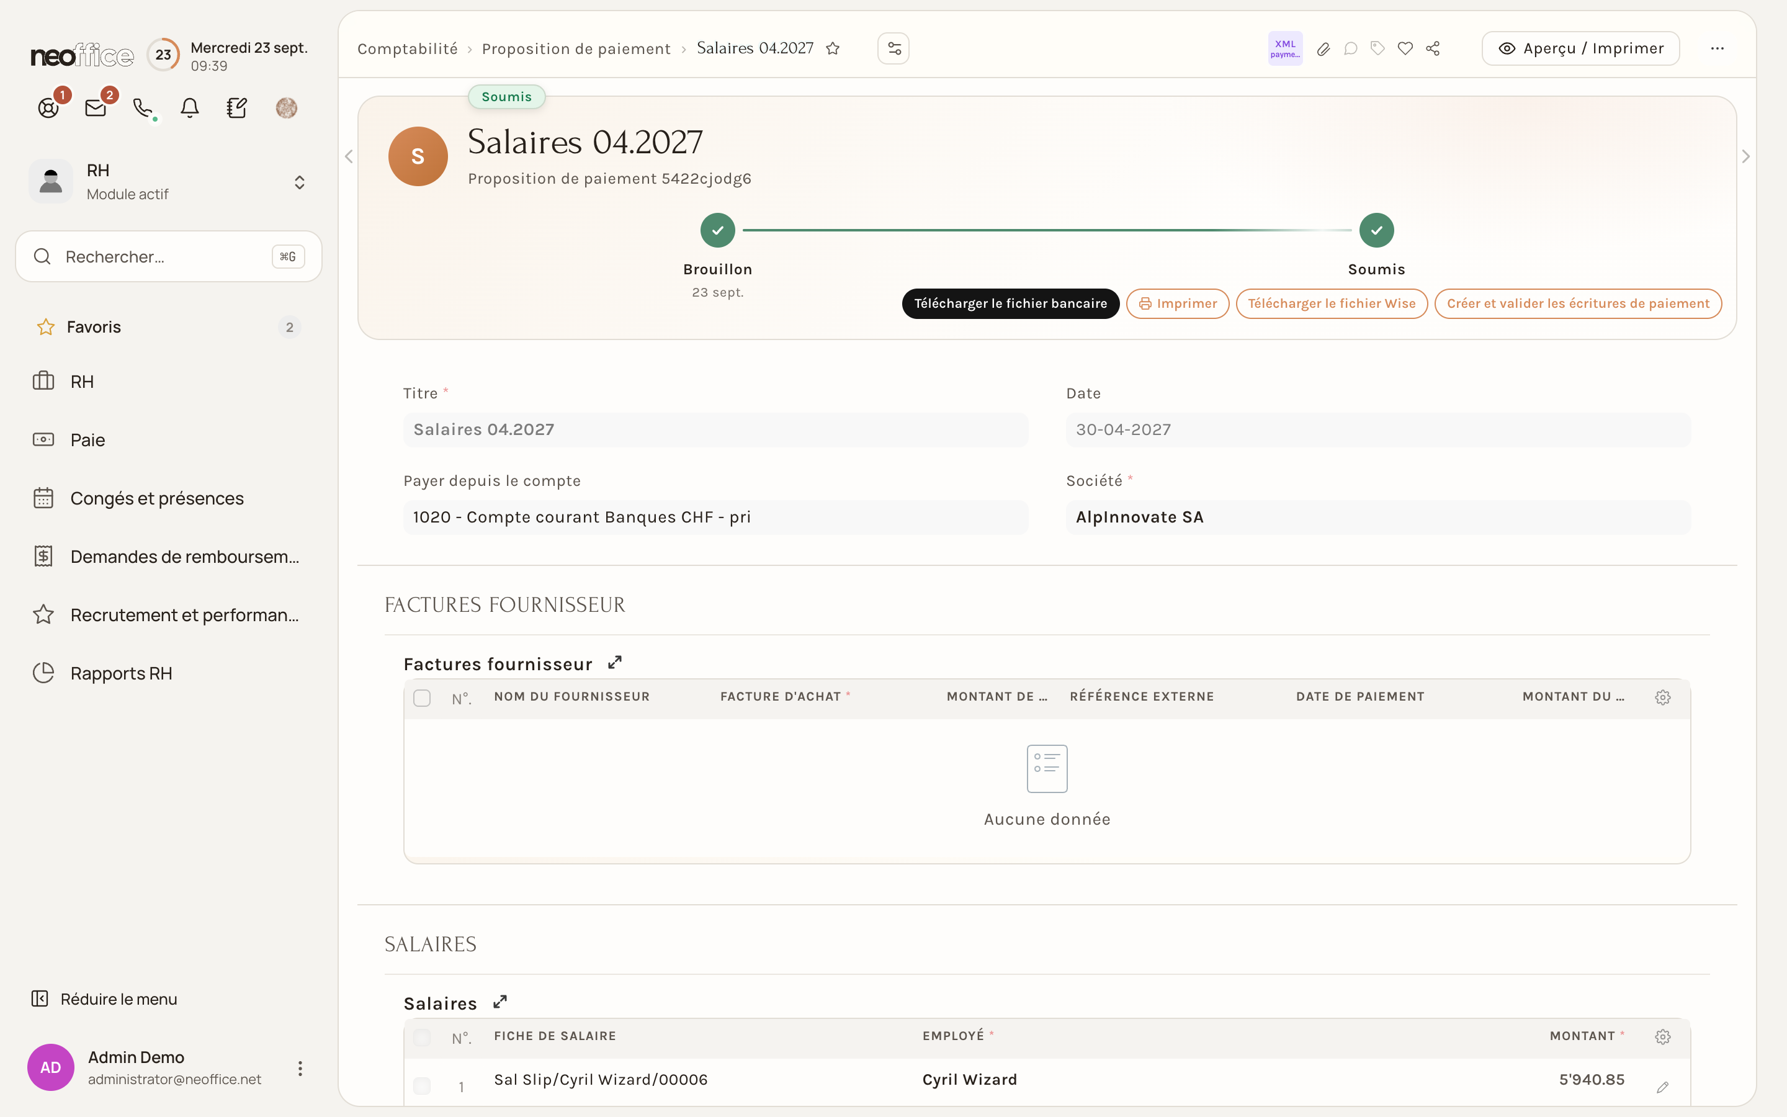The image size is (1787, 1117).
Task: Select all rows in Salaires table
Action: 422,1037
